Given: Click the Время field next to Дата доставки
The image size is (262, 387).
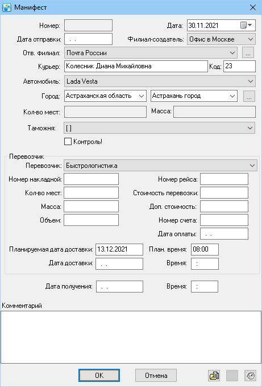Looking at the screenshot, I should click(205, 264).
